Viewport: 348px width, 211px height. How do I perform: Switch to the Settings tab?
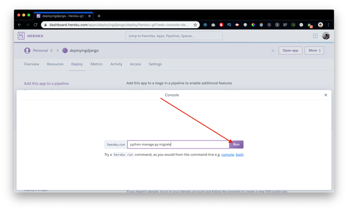pyautogui.click(x=155, y=64)
